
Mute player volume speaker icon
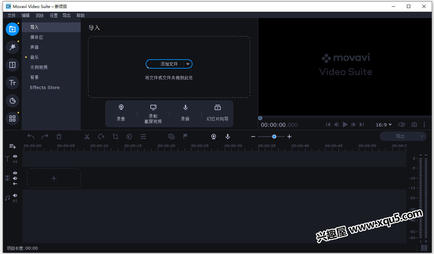point(401,124)
